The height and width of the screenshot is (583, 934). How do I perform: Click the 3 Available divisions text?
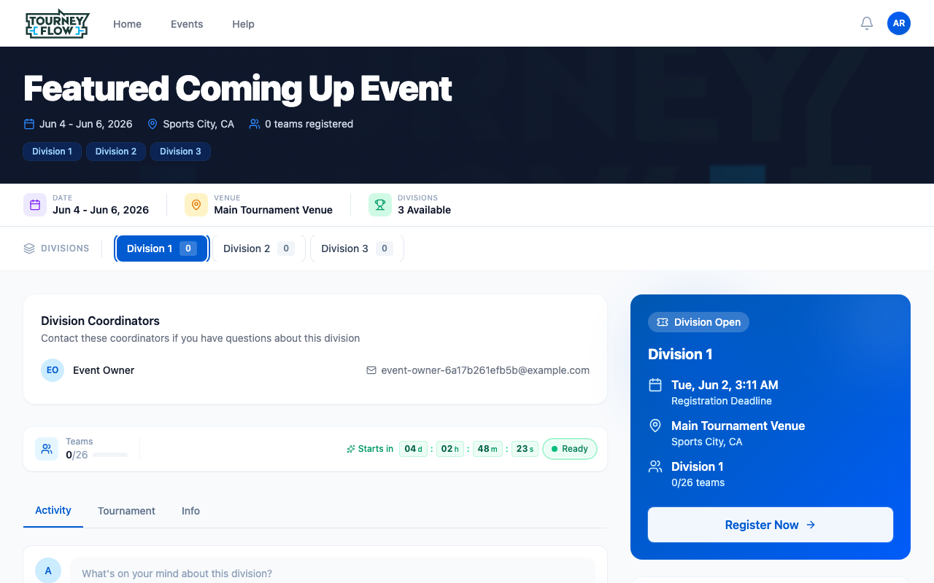pyautogui.click(x=424, y=210)
